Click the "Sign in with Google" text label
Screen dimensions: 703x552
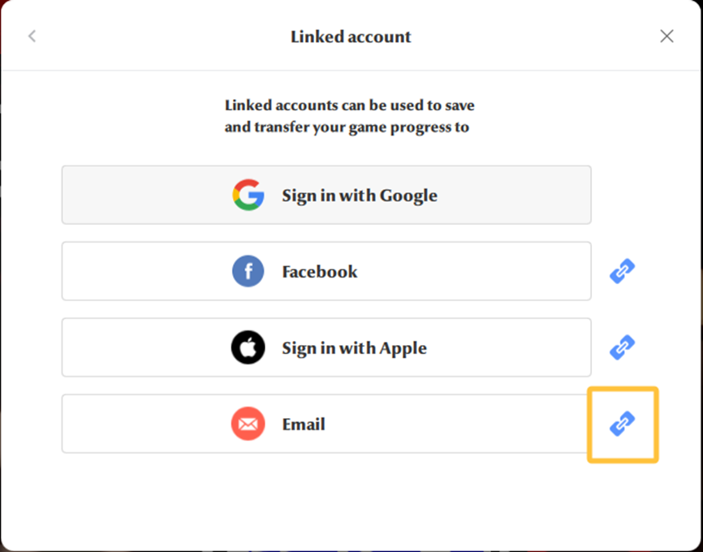360,196
